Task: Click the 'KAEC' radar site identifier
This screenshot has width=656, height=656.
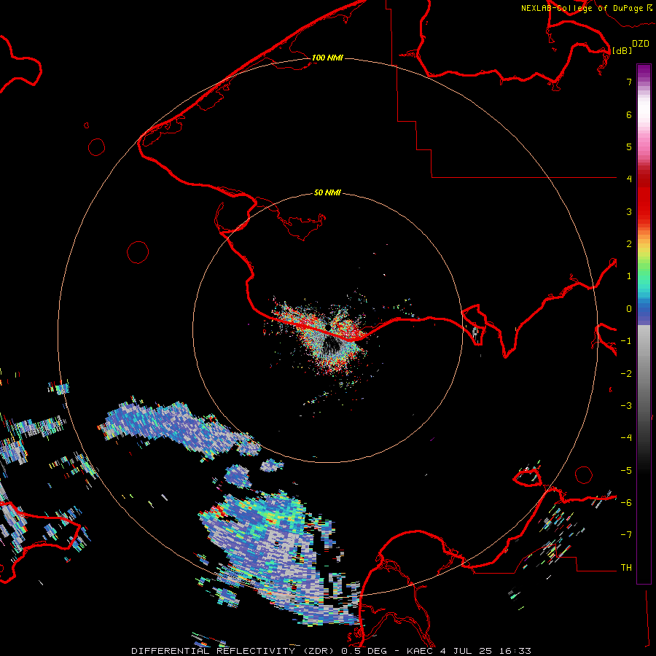Action: 421,651
